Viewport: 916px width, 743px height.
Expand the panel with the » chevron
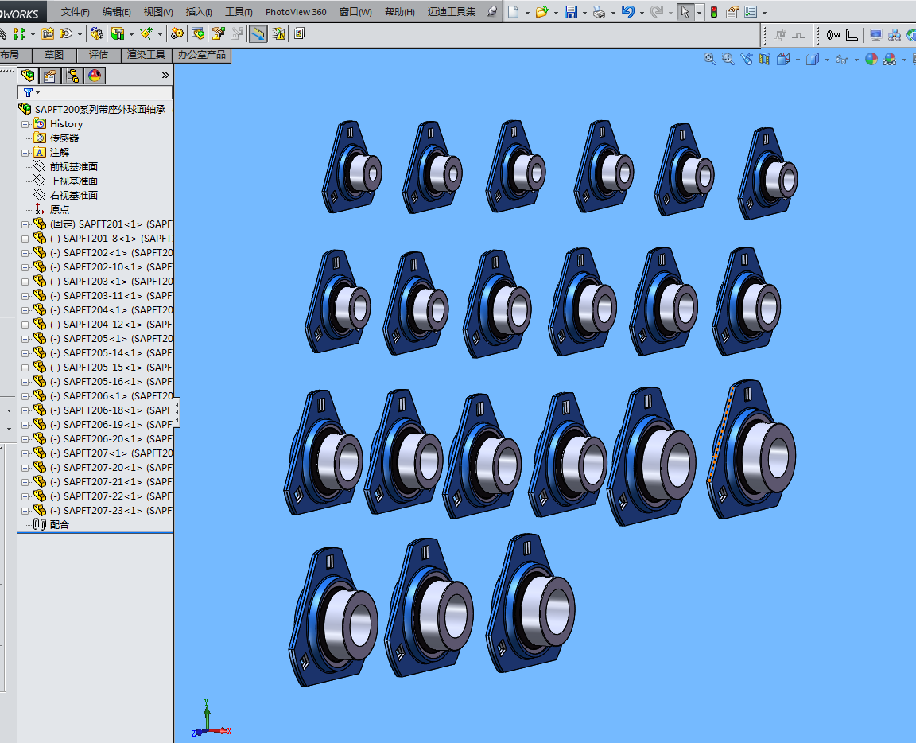(165, 75)
